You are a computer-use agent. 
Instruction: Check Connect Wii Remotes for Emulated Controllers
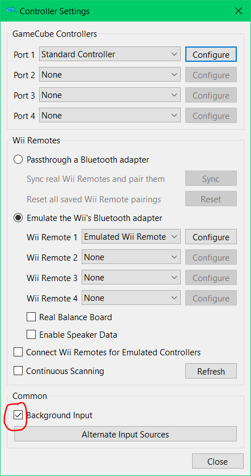[18, 352]
